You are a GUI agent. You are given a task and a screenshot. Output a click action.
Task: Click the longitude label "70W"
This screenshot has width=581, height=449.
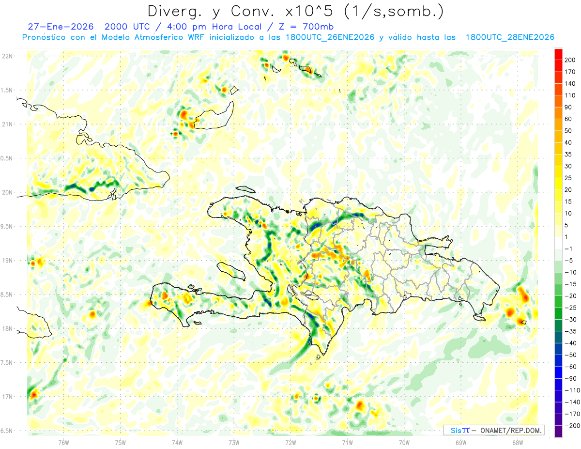pyautogui.click(x=404, y=442)
